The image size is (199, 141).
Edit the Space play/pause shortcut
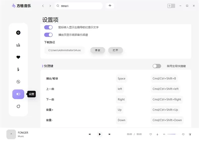[x=121, y=78]
